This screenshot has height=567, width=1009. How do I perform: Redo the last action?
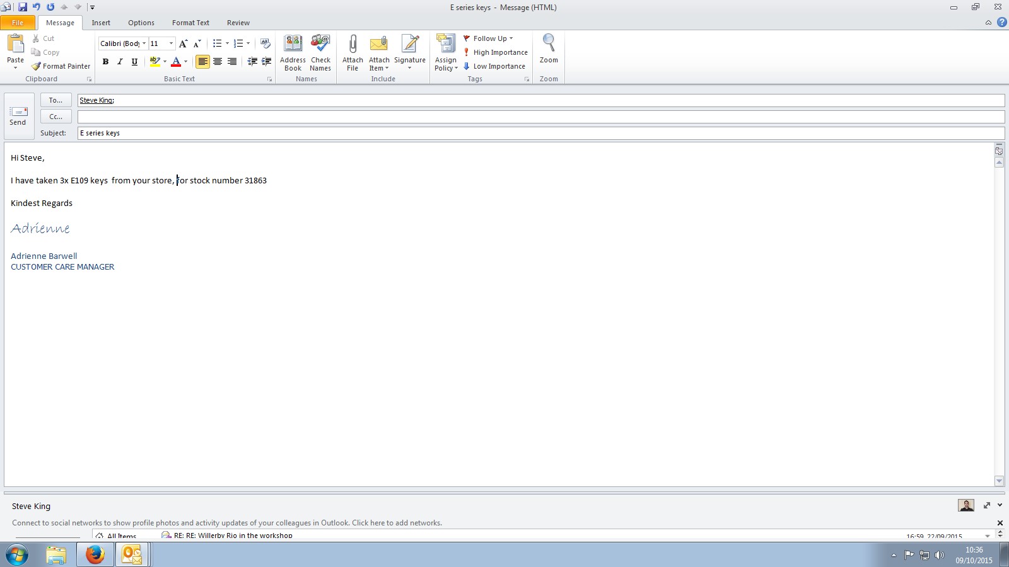coord(50,7)
